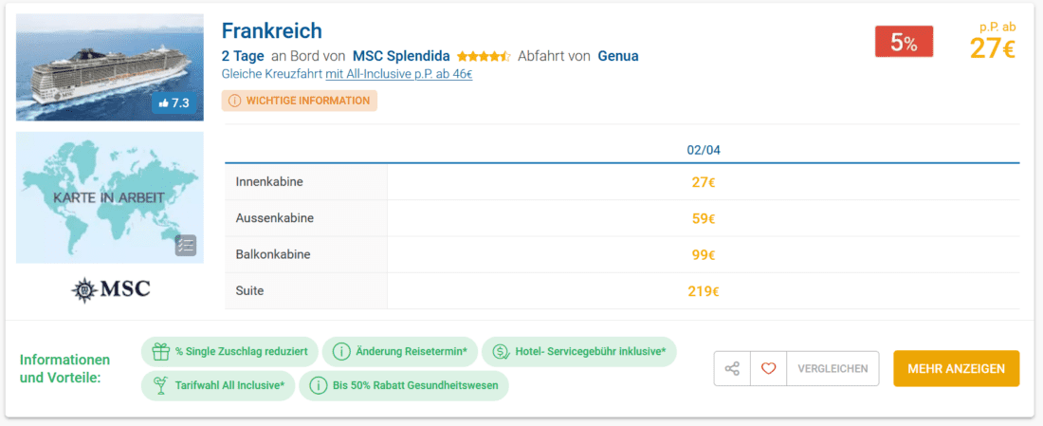Screen dimensions: 1043x426
Task: Select the Balkonkabine 99€ price
Action: pyautogui.click(x=703, y=254)
